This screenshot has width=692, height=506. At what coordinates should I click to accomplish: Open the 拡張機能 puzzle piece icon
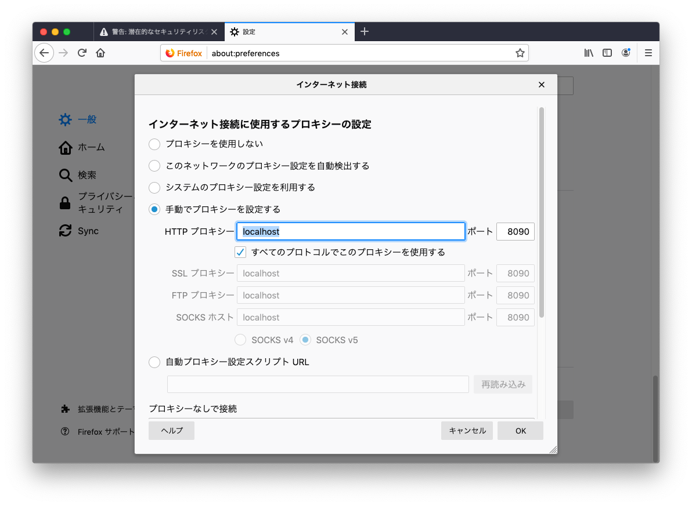coord(66,409)
